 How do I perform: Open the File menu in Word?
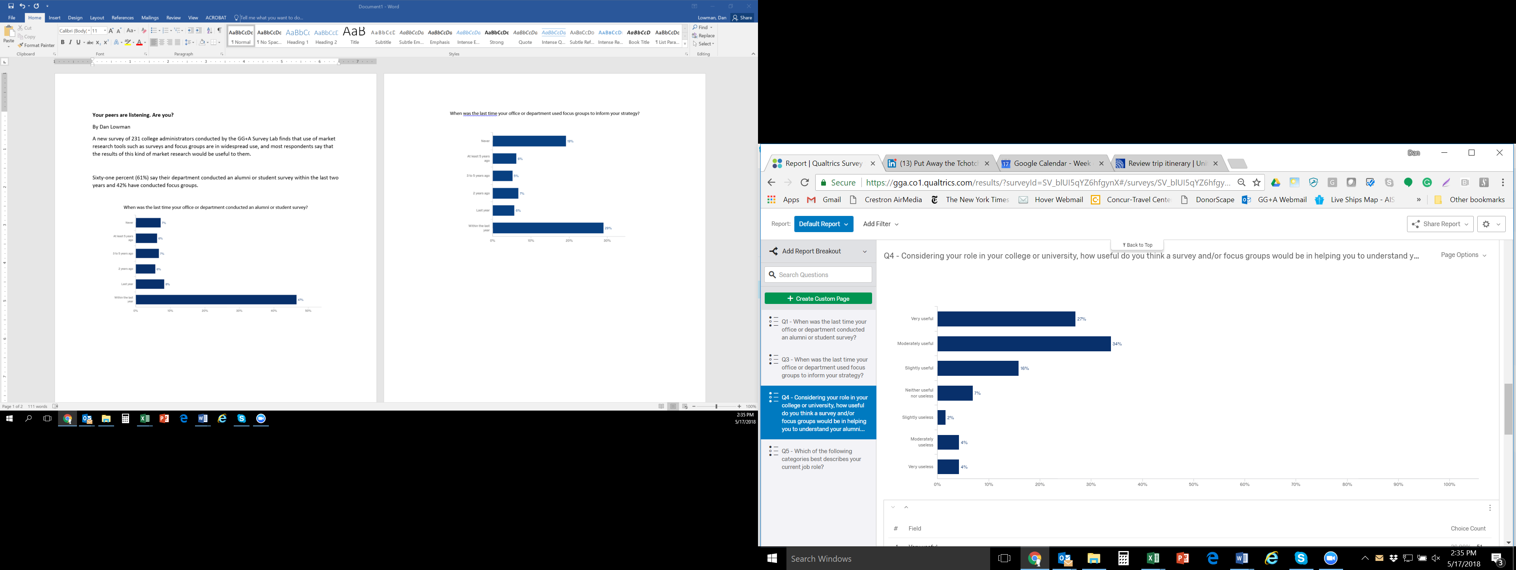pos(11,18)
